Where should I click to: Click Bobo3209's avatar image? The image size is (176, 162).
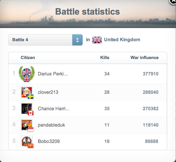click(x=27, y=141)
